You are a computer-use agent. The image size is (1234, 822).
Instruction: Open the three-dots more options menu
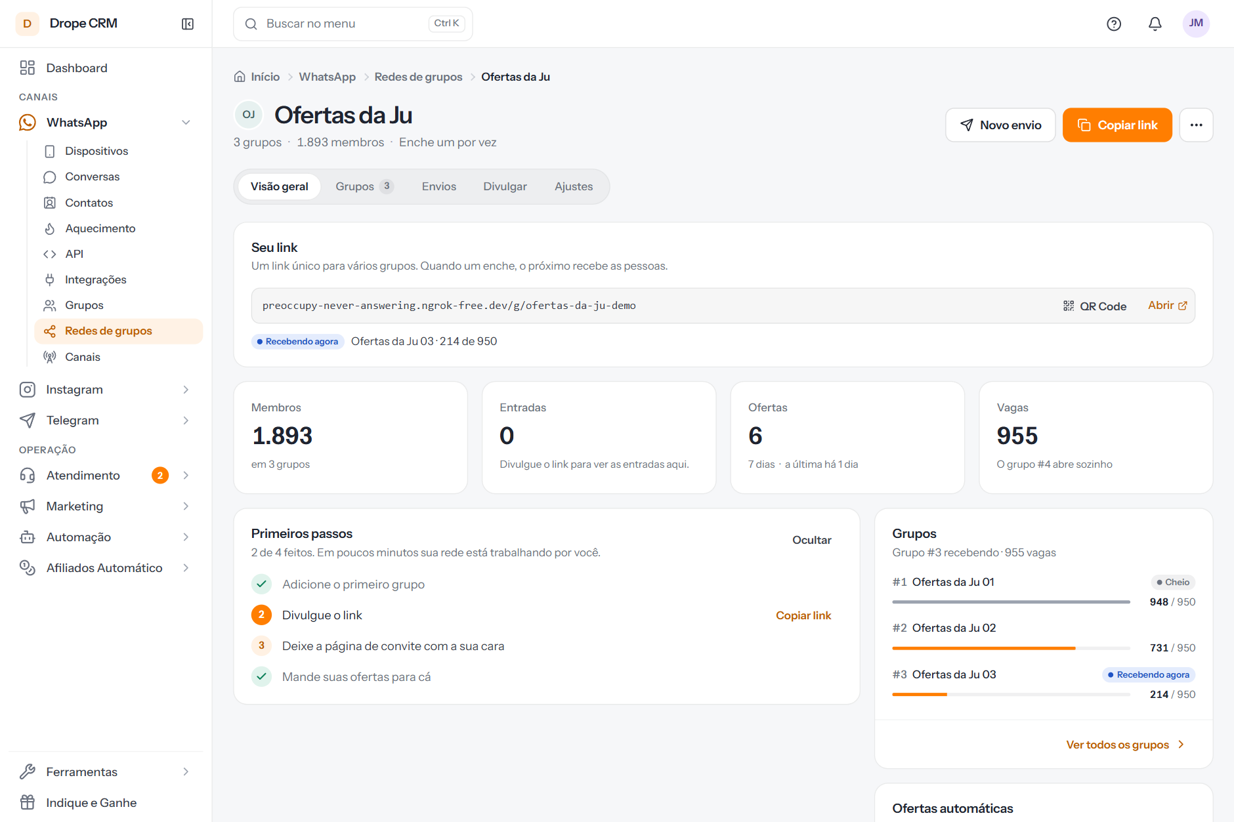pos(1196,125)
